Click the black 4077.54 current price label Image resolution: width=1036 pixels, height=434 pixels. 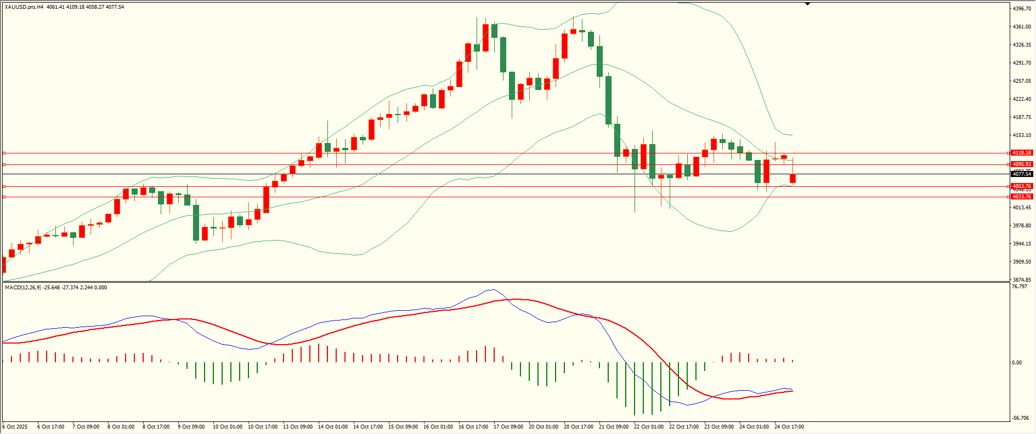(1022, 174)
